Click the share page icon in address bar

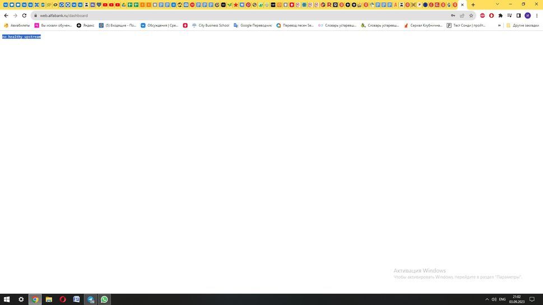(462, 16)
